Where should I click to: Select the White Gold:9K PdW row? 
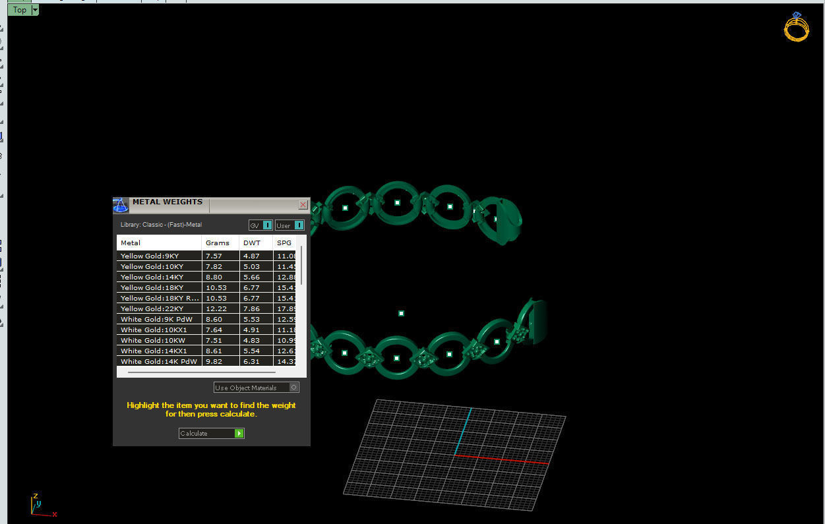click(207, 319)
